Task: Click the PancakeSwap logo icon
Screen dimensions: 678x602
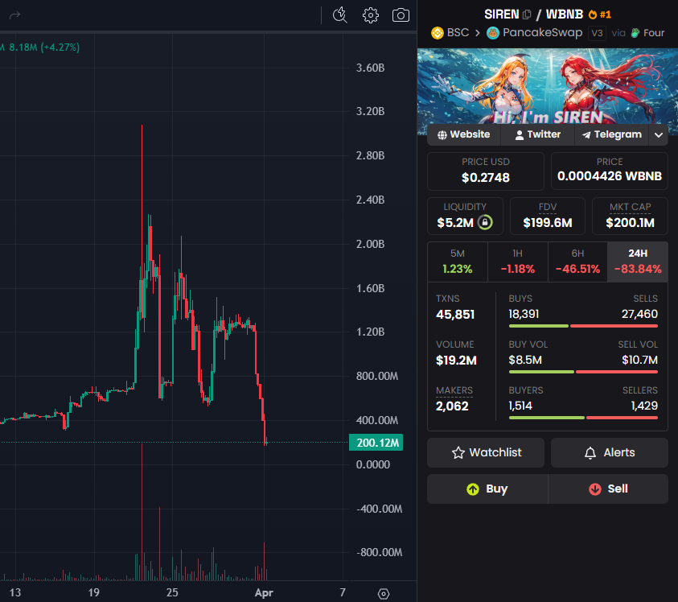Action: (492, 33)
